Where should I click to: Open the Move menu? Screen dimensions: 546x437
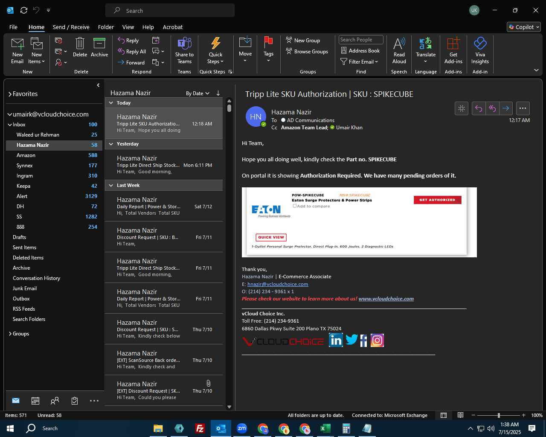[x=245, y=50]
